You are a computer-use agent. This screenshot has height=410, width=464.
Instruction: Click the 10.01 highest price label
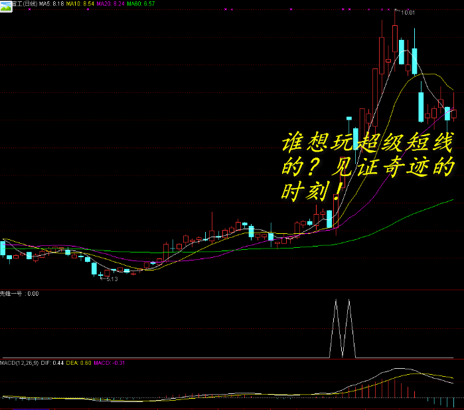(408, 13)
